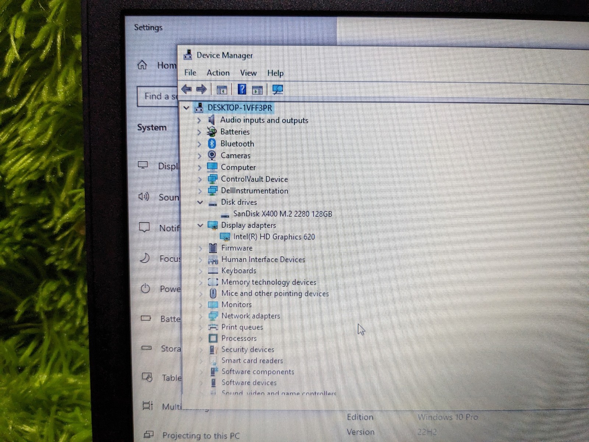Click the Print queues printer icon
Viewport: 589px width, 442px height.
point(213,327)
